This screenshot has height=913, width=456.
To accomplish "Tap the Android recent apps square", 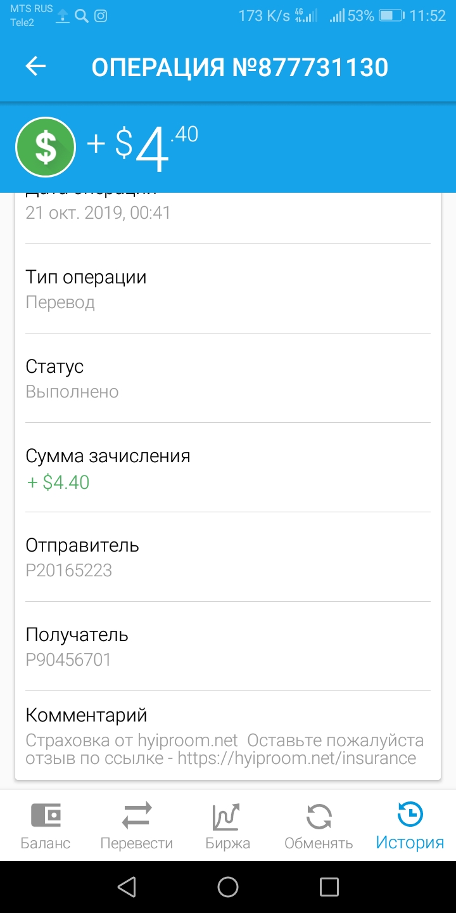I will (329, 886).
